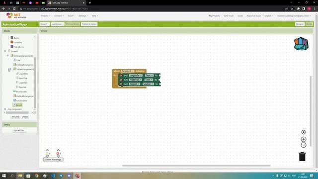Click the Rename button
The height and width of the screenshot is (179, 318).
pyautogui.click(x=15, y=117)
